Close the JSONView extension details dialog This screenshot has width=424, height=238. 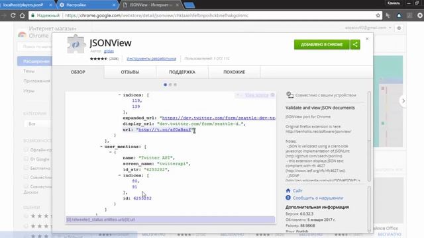click(367, 39)
